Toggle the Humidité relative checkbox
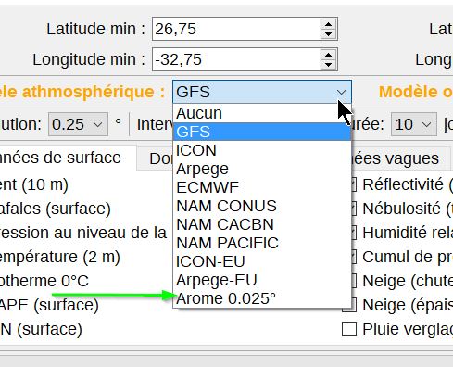Screen dimensions: 453x367 pos(353,233)
